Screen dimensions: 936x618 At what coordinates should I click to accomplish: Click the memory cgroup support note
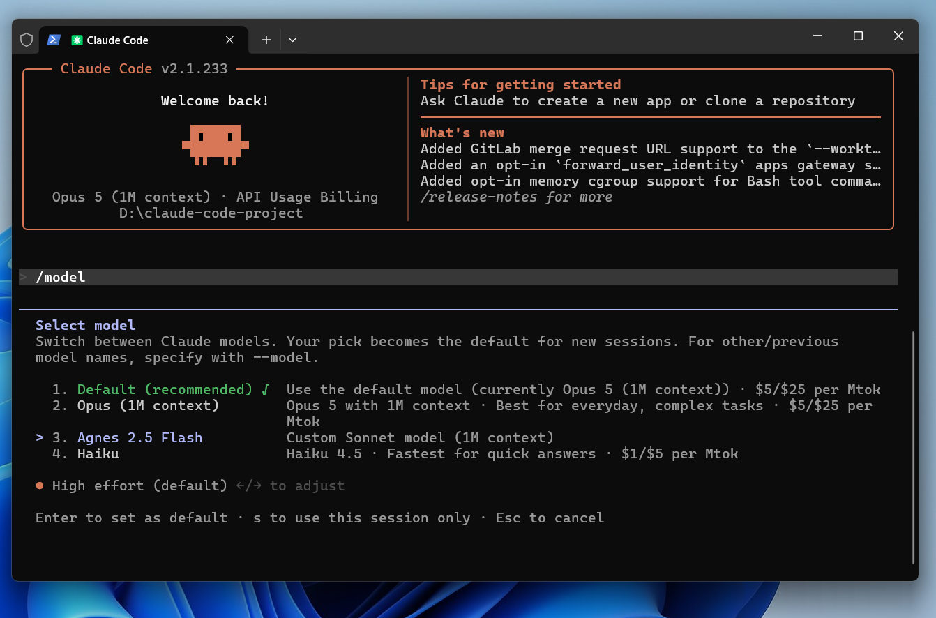(x=651, y=181)
